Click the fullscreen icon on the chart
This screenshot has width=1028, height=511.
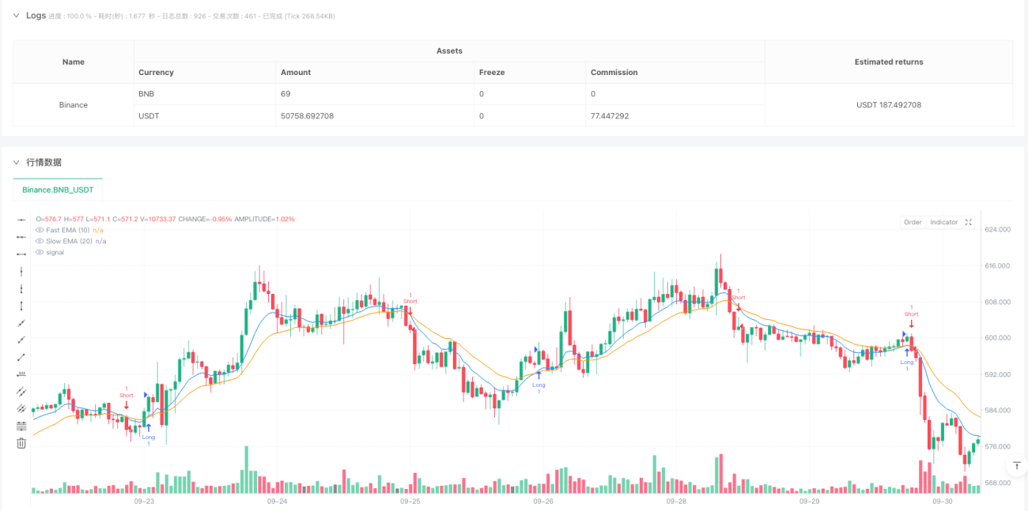click(x=968, y=223)
